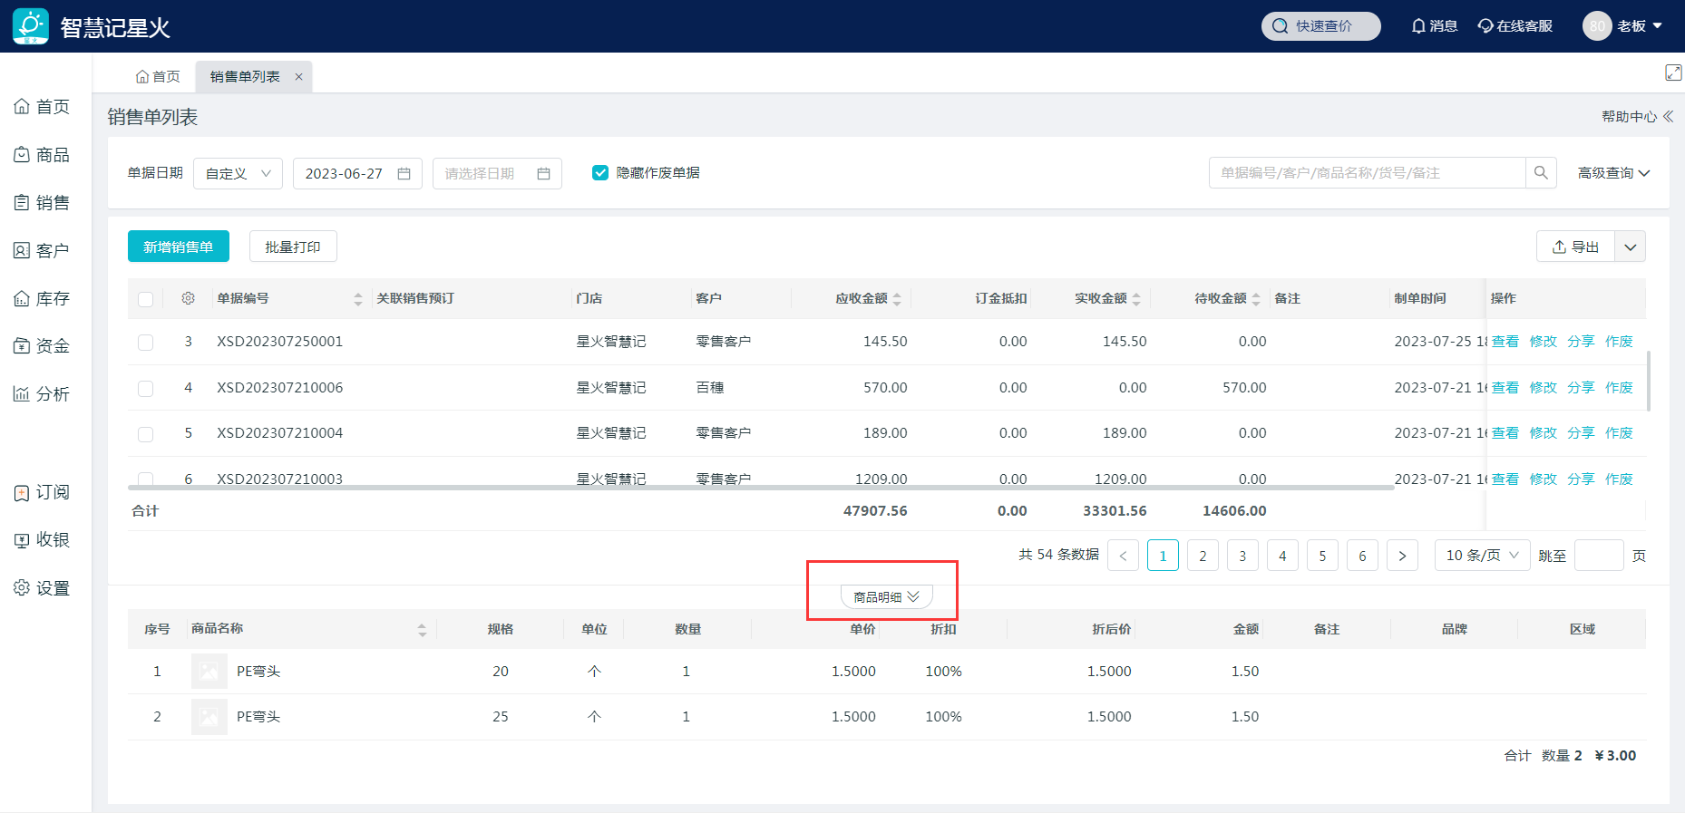This screenshot has width=1685, height=813.
Task: Open the 老板 user menu
Action: (x=1640, y=26)
